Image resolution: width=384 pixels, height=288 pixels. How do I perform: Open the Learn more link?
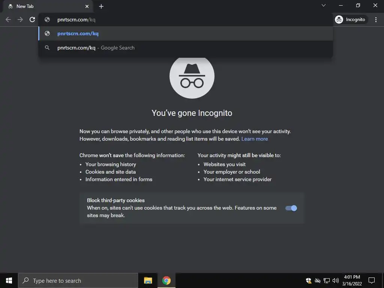click(x=255, y=139)
